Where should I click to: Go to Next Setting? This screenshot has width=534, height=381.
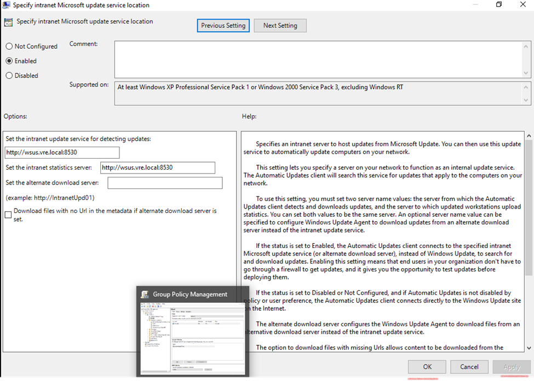[x=280, y=26]
